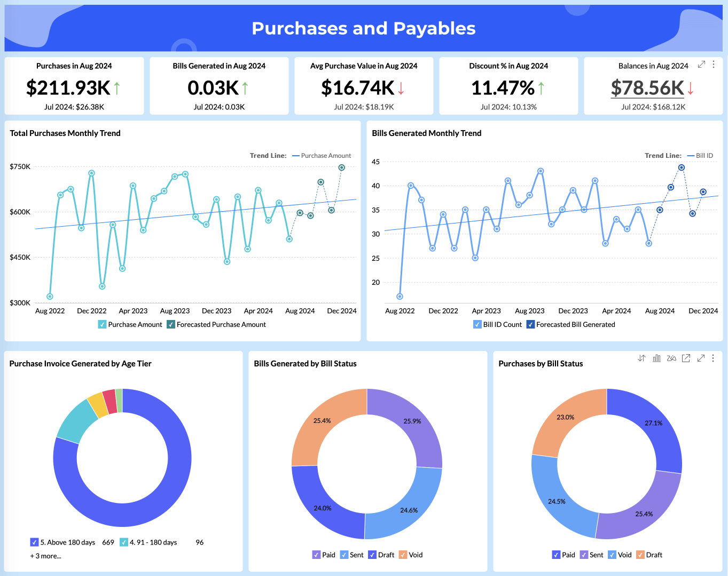This screenshot has width=728, height=576.
Task: Click 'Purchases and Payables' dashboard title
Action: (x=364, y=28)
